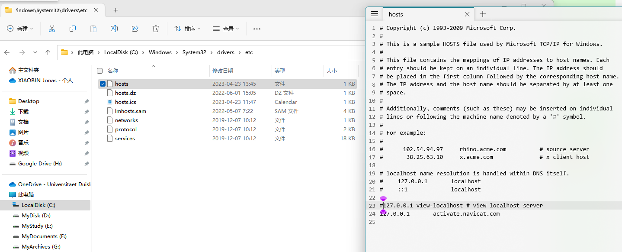Uncheck the checkbox beside hosts file
This screenshot has height=252, width=622.
coord(103,84)
